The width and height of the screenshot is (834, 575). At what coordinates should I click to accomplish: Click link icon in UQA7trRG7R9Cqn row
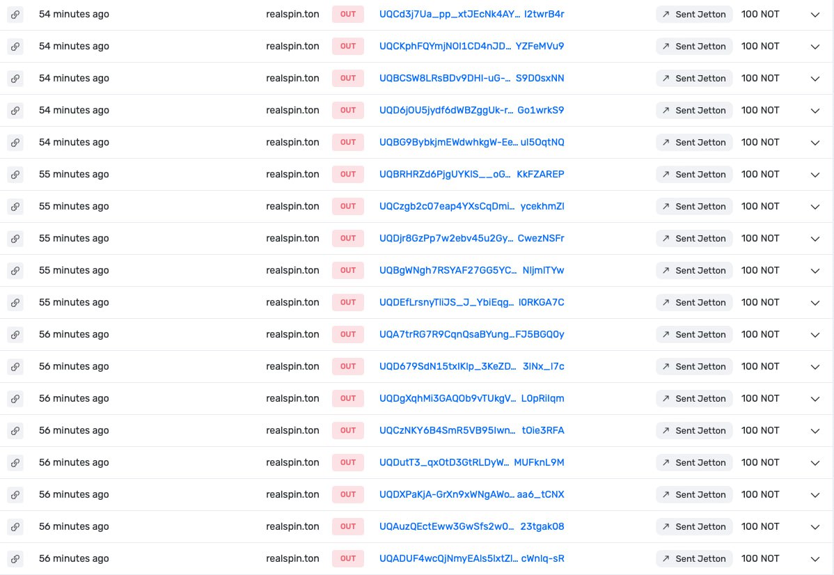pos(15,334)
